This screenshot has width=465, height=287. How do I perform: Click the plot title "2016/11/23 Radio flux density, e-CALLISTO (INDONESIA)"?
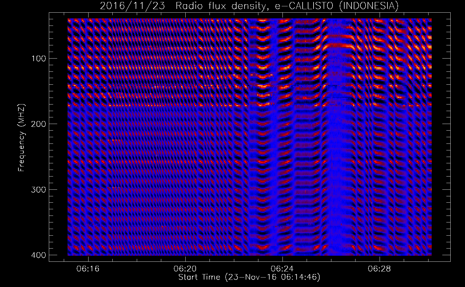[x=249, y=6]
